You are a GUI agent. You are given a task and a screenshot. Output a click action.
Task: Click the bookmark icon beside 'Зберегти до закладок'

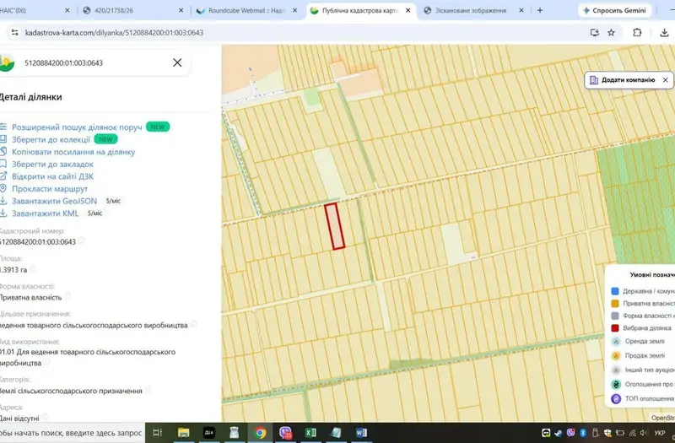pyautogui.click(x=3, y=164)
